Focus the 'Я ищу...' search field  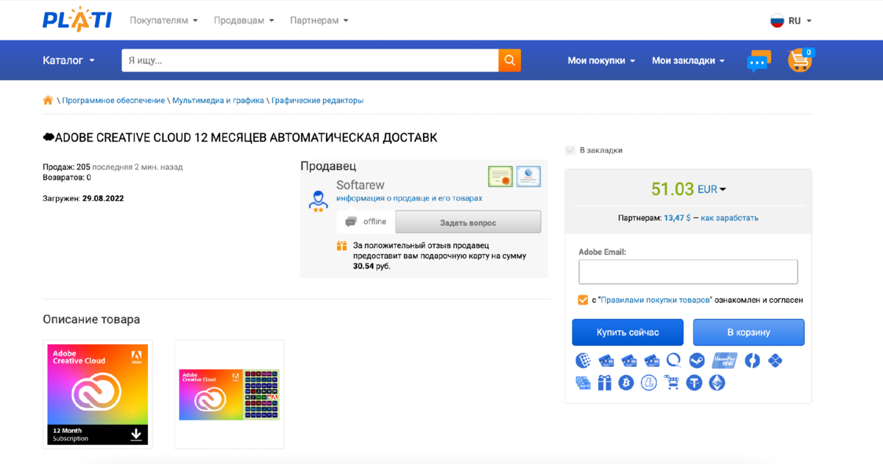[310, 60]
